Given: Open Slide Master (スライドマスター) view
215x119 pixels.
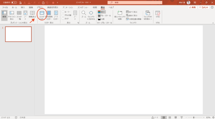Looking at the screenshot, I should 42,15.
